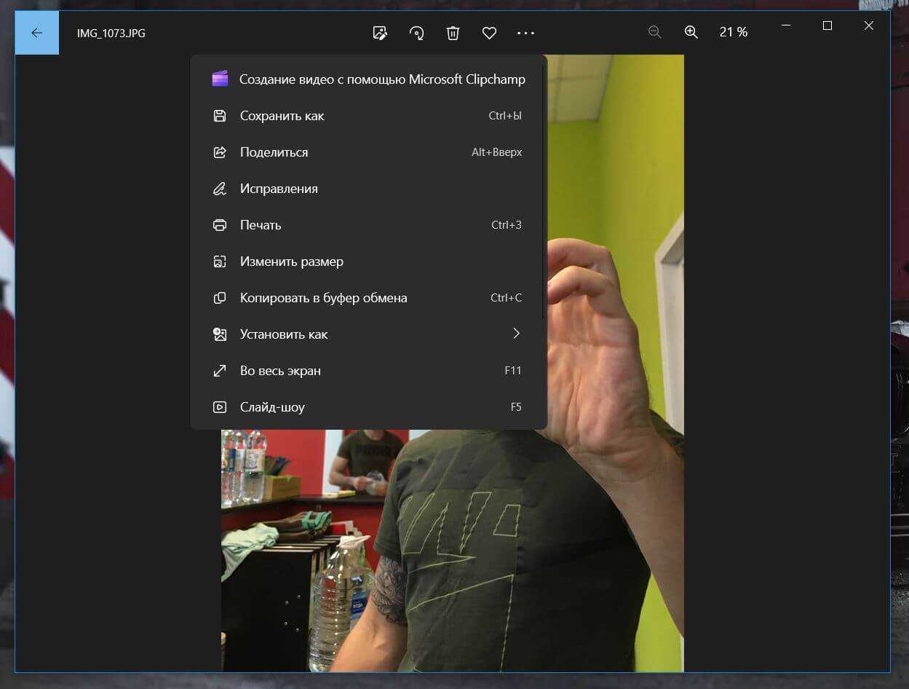Add photo to favorites with heart icon
The width and height of the screenshot is (909, 689).
489,33
